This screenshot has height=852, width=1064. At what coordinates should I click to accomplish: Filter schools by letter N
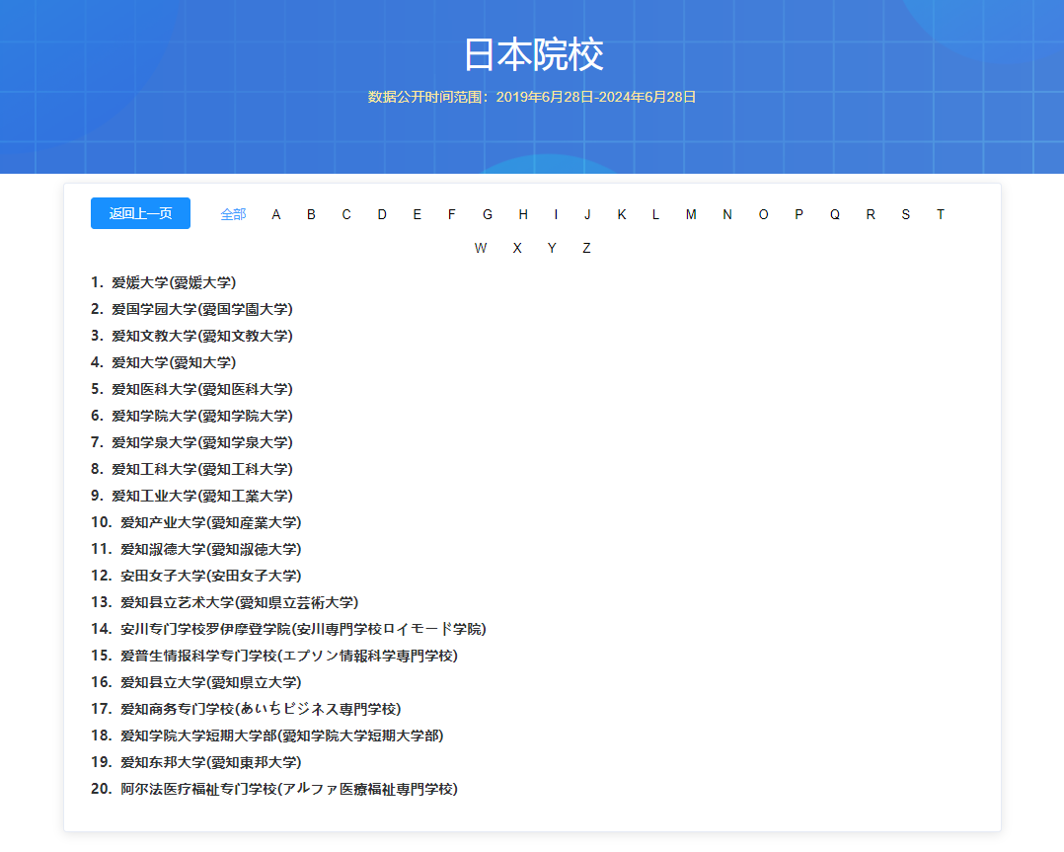[x=727, y=214]
